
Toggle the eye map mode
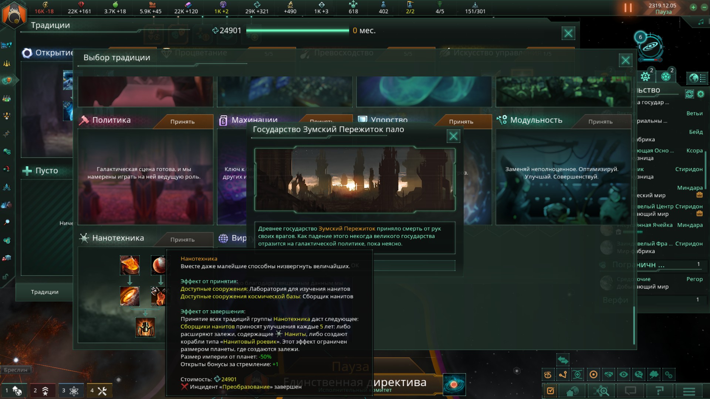(624, 375)
